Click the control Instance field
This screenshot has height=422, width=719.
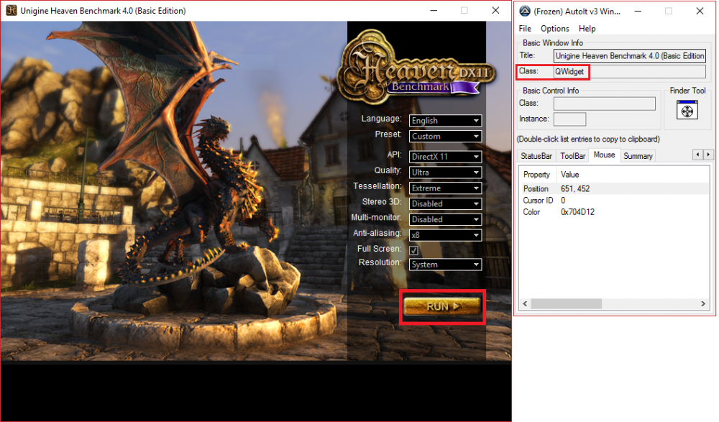[x=569, y=119]
